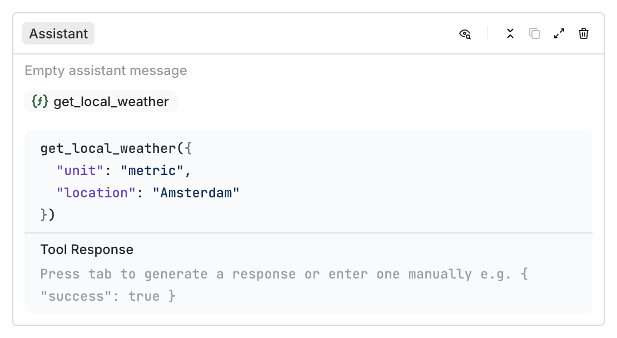Open the get_local_weather function chip
Screen dimensions: 617x338
(x=101, y=102)
